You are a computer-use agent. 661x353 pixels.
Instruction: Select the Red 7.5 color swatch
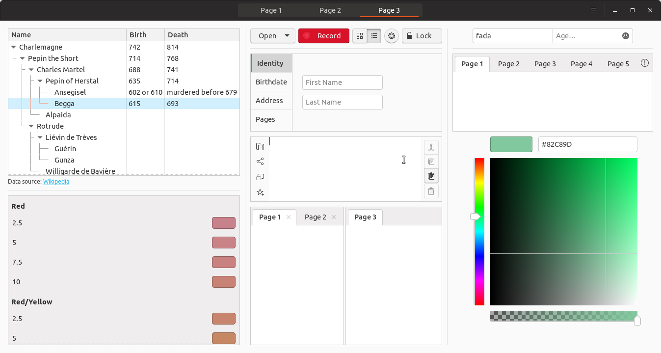[x=224, y=262]
